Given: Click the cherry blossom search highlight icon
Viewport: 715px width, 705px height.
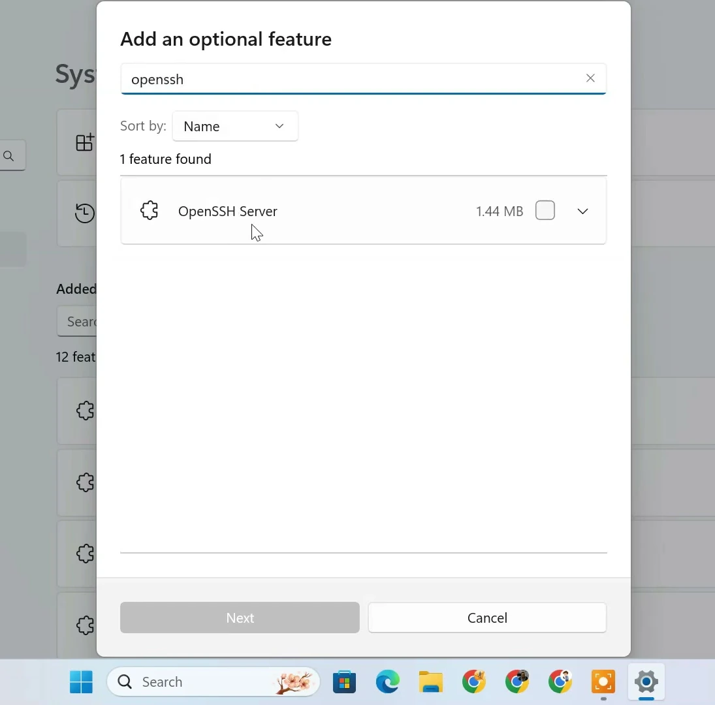Looking at the screenshot, I should point(294,682).
